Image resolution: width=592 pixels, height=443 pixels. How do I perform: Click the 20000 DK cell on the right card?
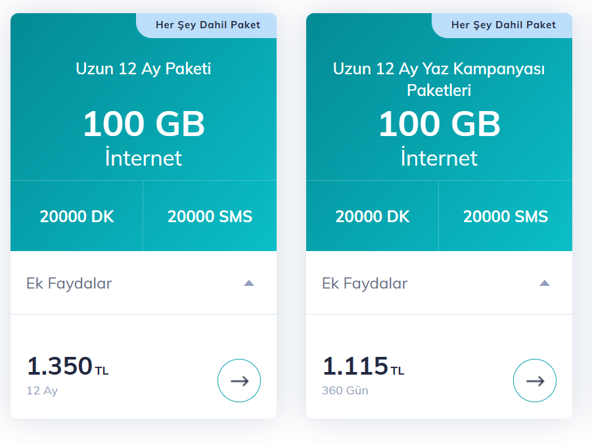point(373,216)
